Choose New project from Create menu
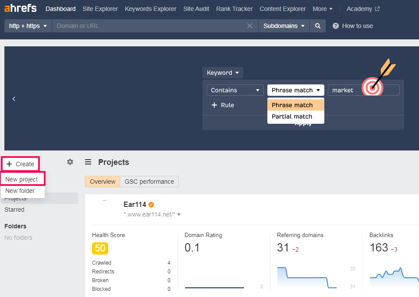This screenshot has width=419, height=297. point(21,179)
